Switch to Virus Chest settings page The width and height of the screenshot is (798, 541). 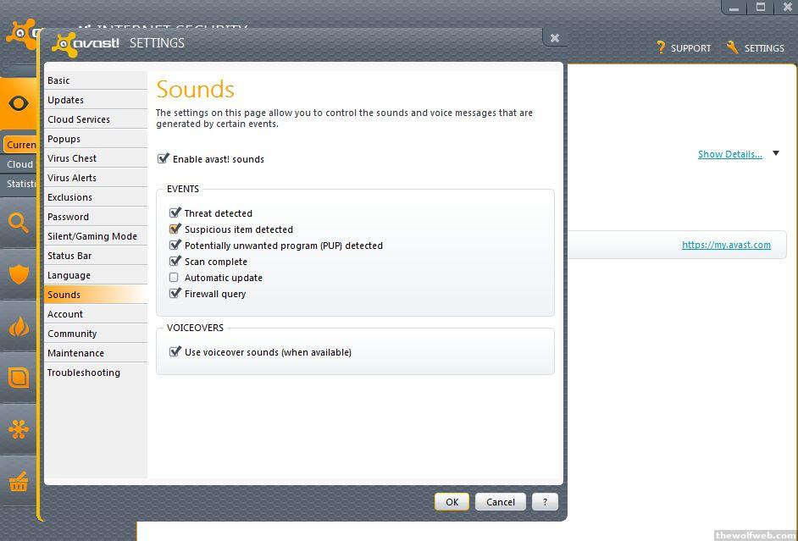pyautogui.click(x=72, y=158)
